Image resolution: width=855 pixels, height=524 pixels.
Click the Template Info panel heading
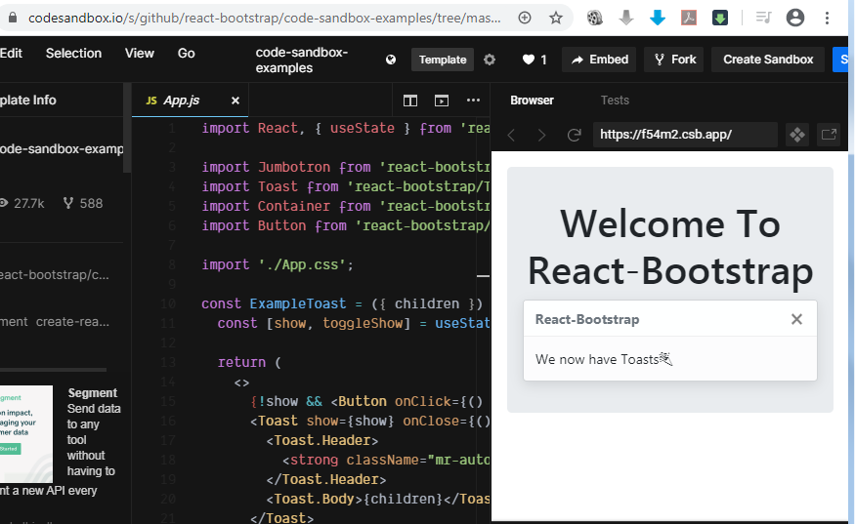point(27,101)
